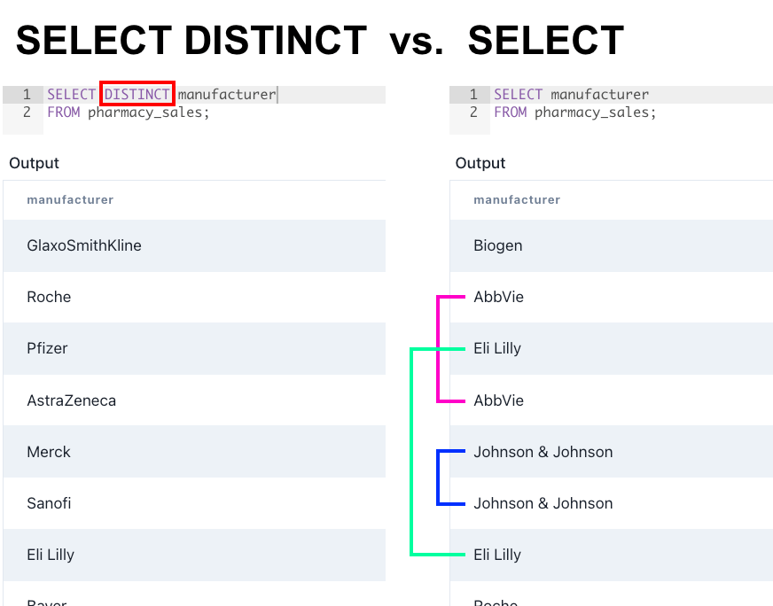Click the left table's manufacturer column header

pos(70,200)
